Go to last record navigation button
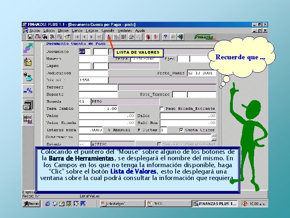This screenshot has width=290, height=218. [99, 37]
